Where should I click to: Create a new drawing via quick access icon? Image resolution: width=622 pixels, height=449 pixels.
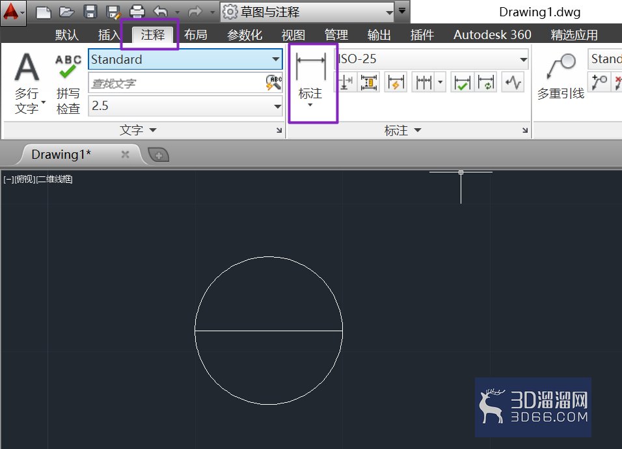click(43, 12)
